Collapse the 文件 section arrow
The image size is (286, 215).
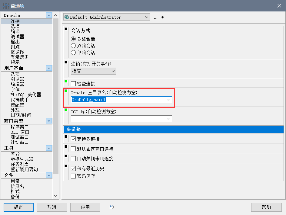[49, 175]
